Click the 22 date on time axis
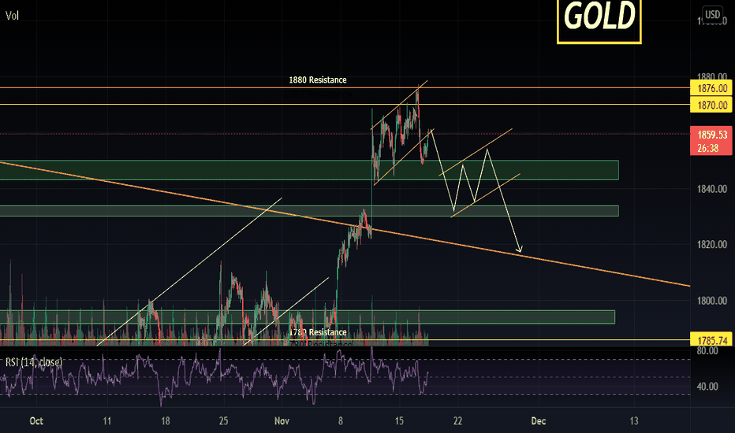735x433 pixels. [x=457, y=421]
